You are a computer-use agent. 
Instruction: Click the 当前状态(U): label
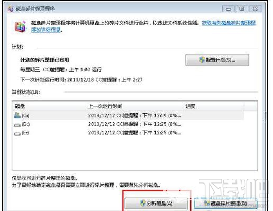[x=26, y=92]
